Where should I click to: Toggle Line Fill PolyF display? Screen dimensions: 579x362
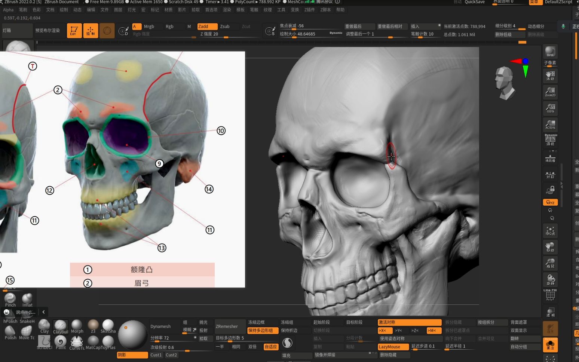pyautogui.click(x=550, y=295)
